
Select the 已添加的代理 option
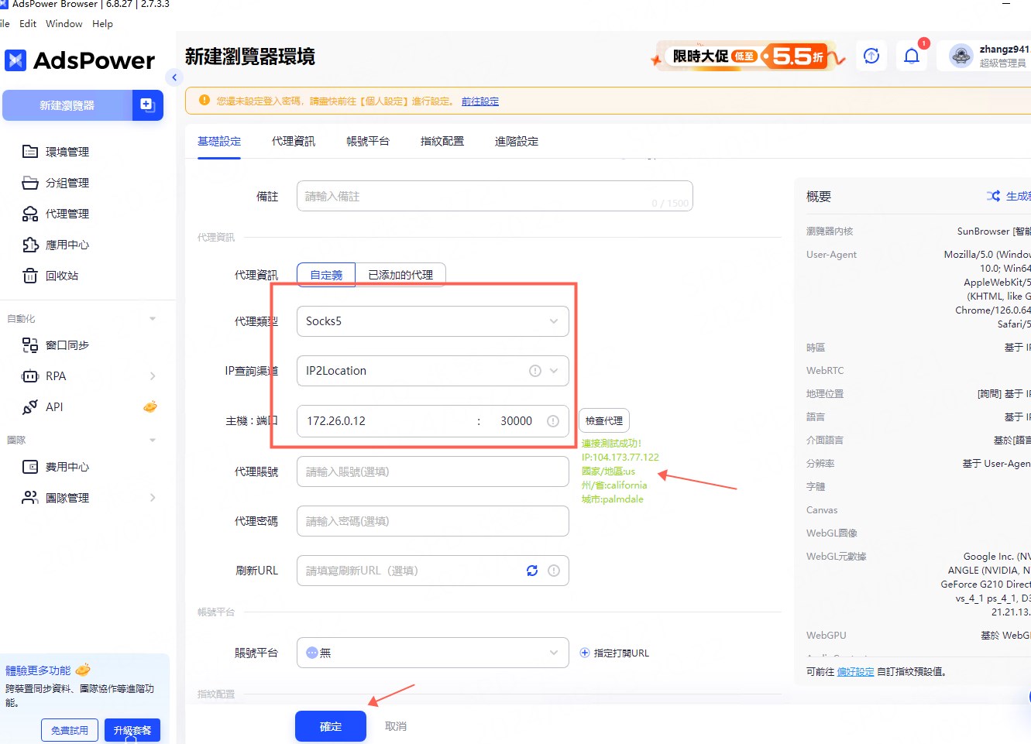[400, 275]
